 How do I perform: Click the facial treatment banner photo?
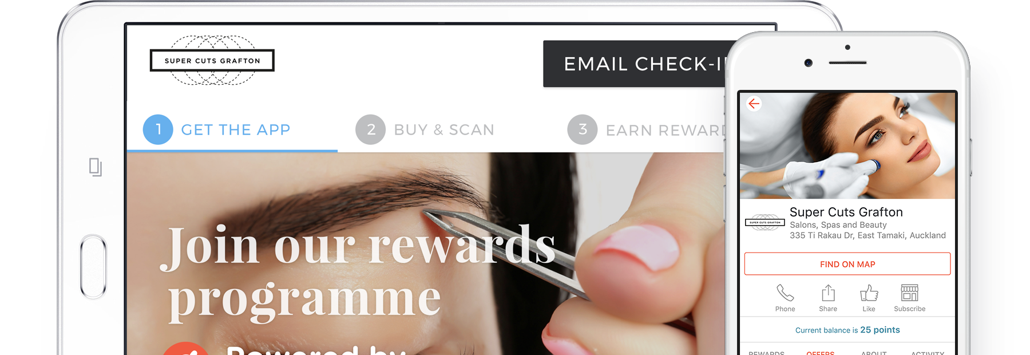pos(847,145)
